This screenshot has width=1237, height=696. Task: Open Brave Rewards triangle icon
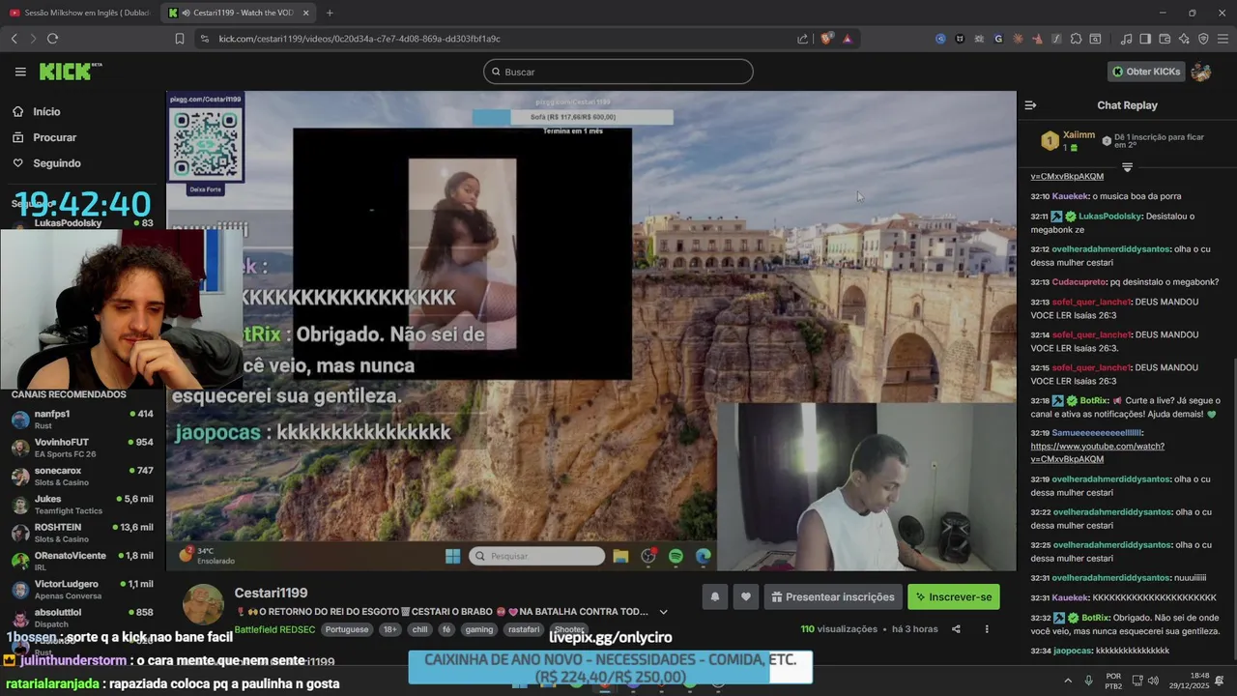[x=847, y=39]
